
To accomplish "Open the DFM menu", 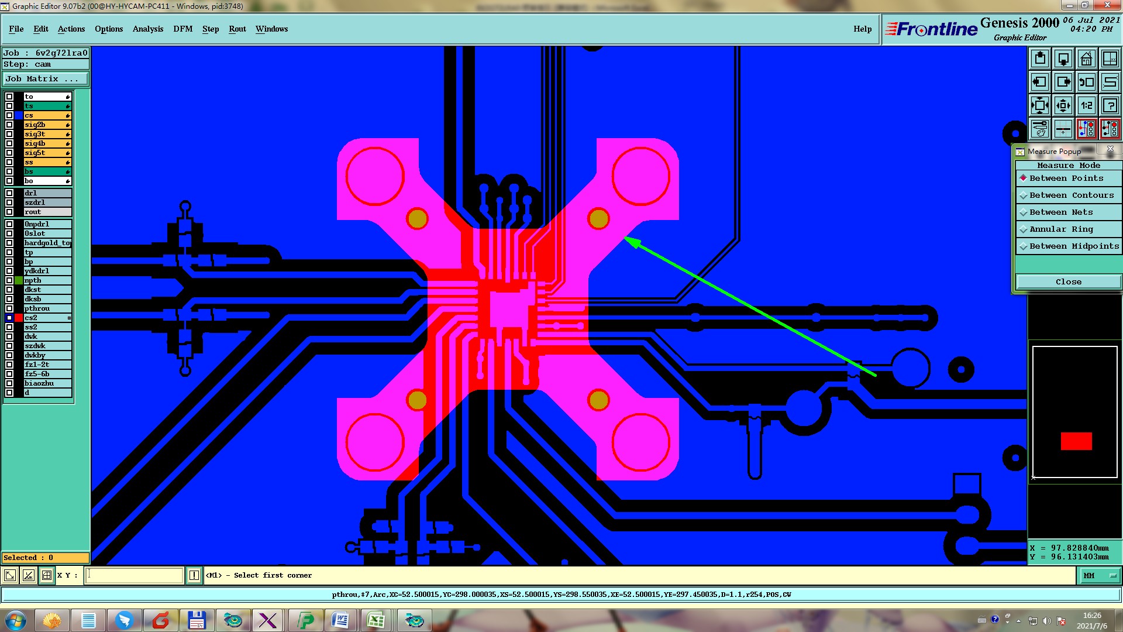I will [x=182, y=29].
